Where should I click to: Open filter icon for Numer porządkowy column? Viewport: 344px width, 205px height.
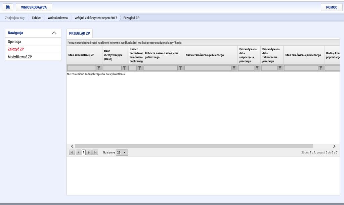pos(139,68)
